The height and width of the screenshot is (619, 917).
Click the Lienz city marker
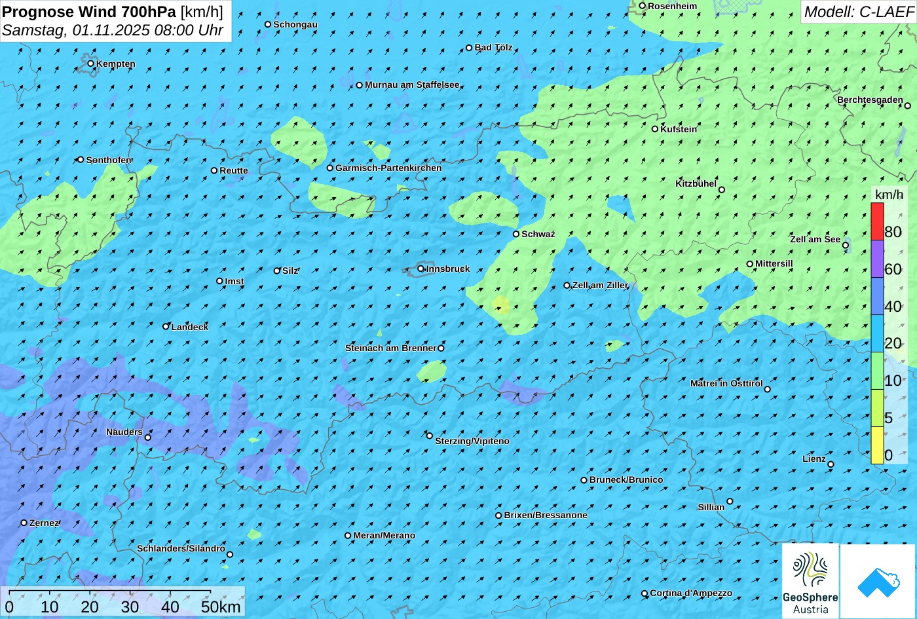tap(831, 464)
